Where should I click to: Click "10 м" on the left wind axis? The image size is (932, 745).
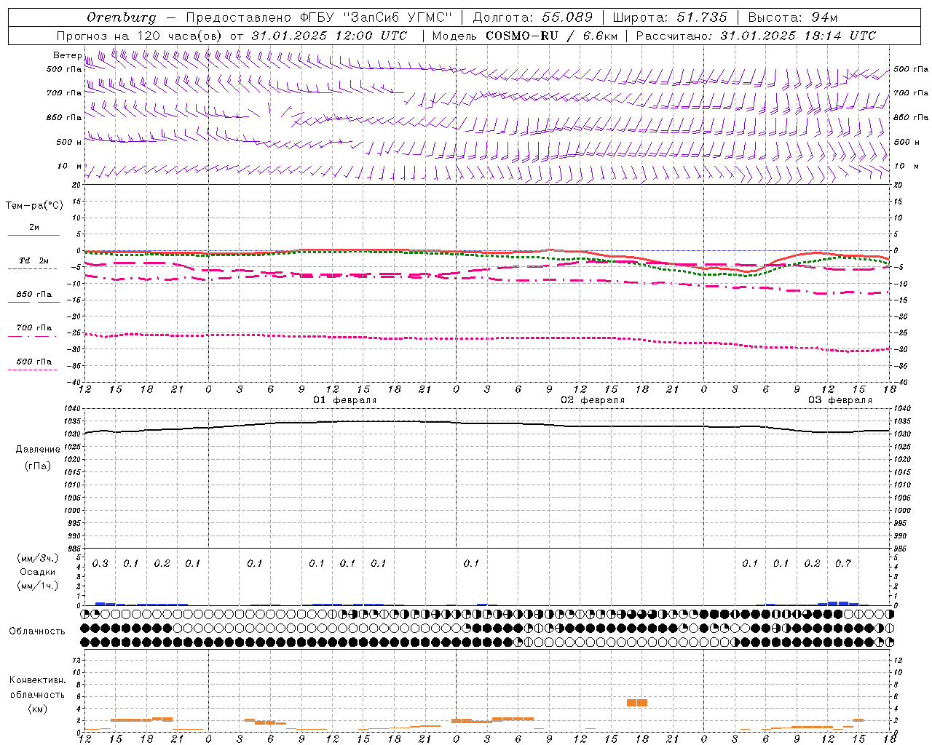point(70,167)
